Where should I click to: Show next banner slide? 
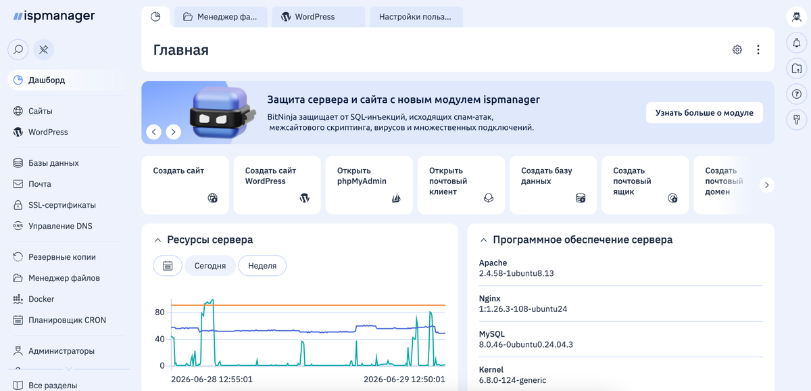point(174,132)
